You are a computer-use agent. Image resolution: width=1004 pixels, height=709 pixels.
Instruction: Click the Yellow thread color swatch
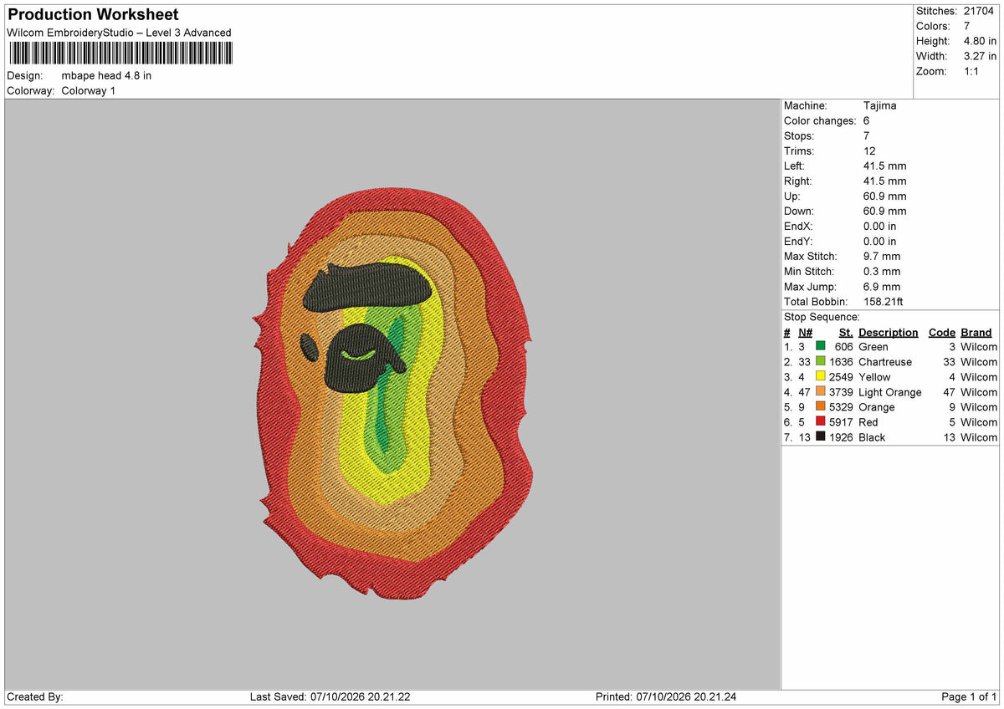821,377
